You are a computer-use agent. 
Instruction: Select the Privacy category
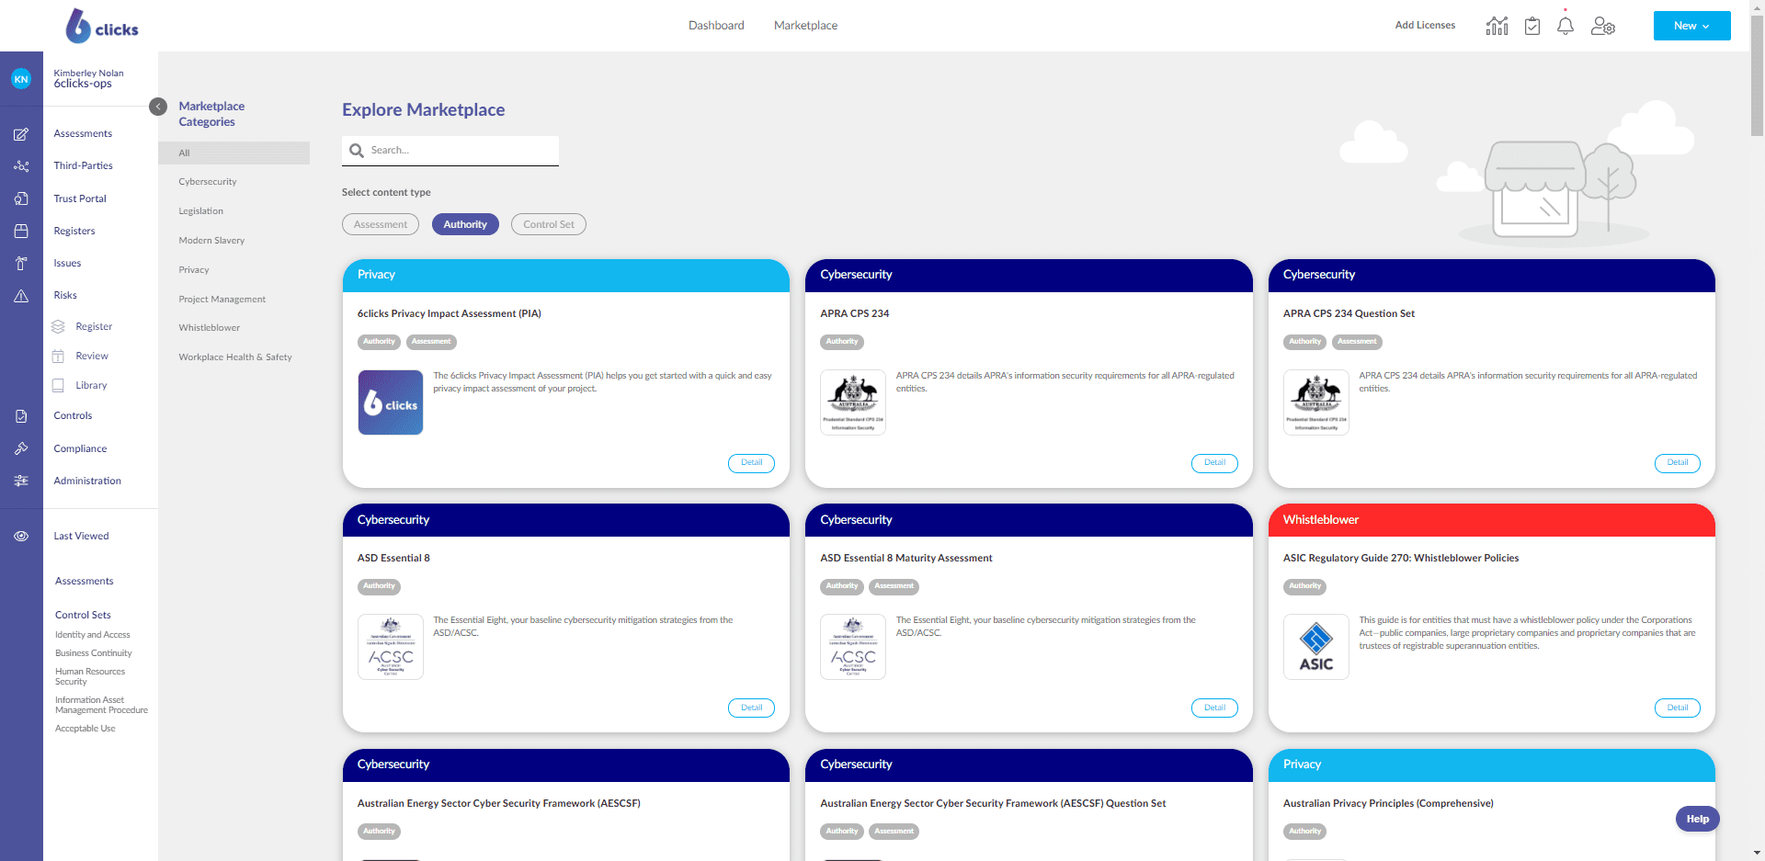pos(194,270)
